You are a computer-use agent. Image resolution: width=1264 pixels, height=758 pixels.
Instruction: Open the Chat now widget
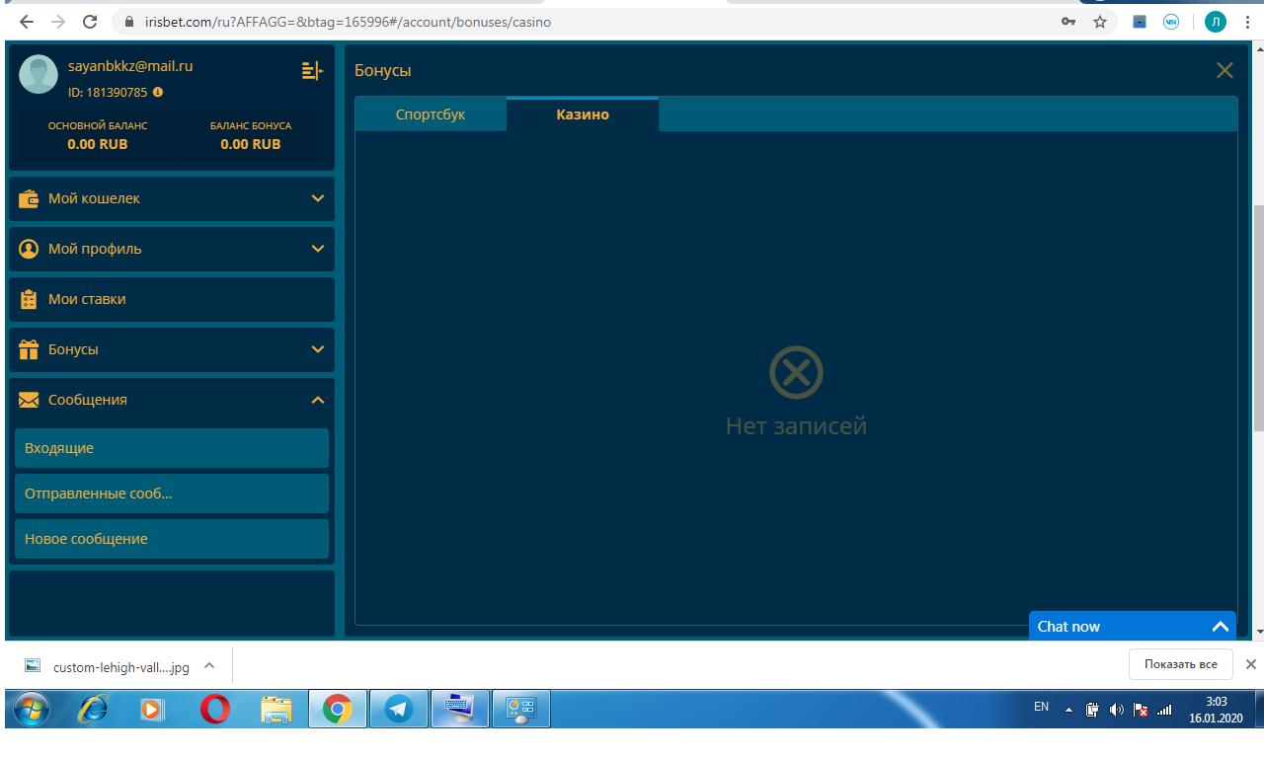(x=1133, y=627)
